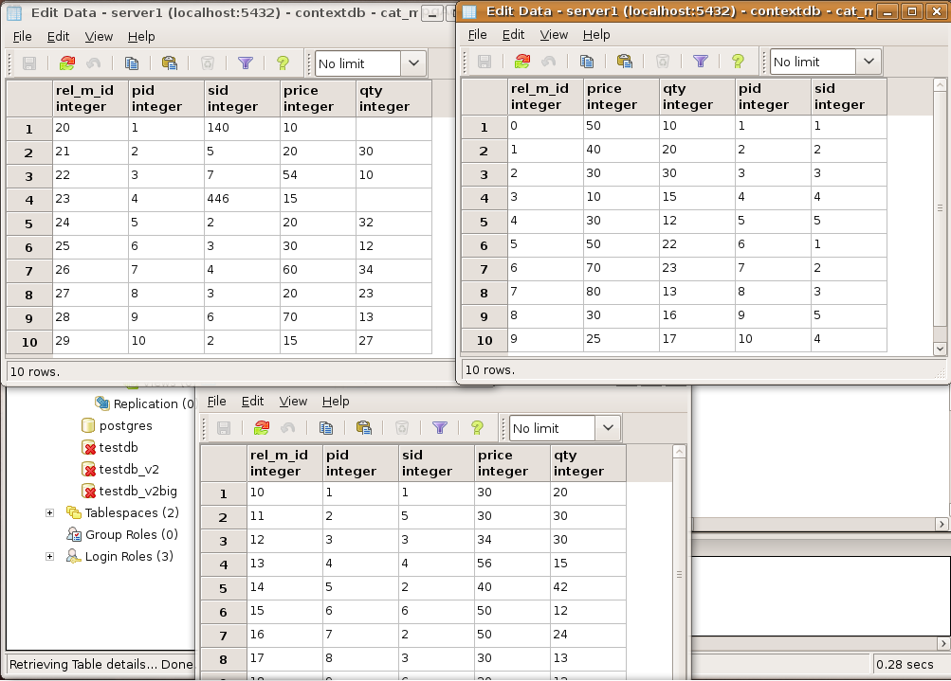Viewport: 951px width, 681px height.
Task: Click cell 140 in top-left table
Action: point(242,128)
